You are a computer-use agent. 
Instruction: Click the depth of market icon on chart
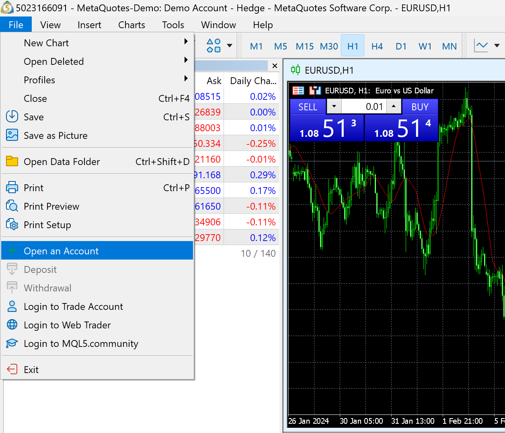tap(315, 91)
